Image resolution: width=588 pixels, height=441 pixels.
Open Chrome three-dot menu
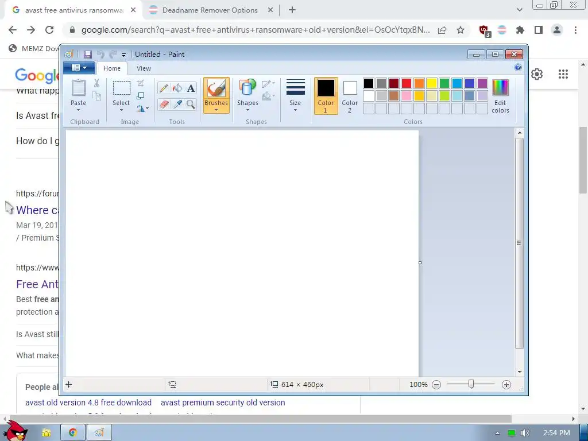coord(575,30)
